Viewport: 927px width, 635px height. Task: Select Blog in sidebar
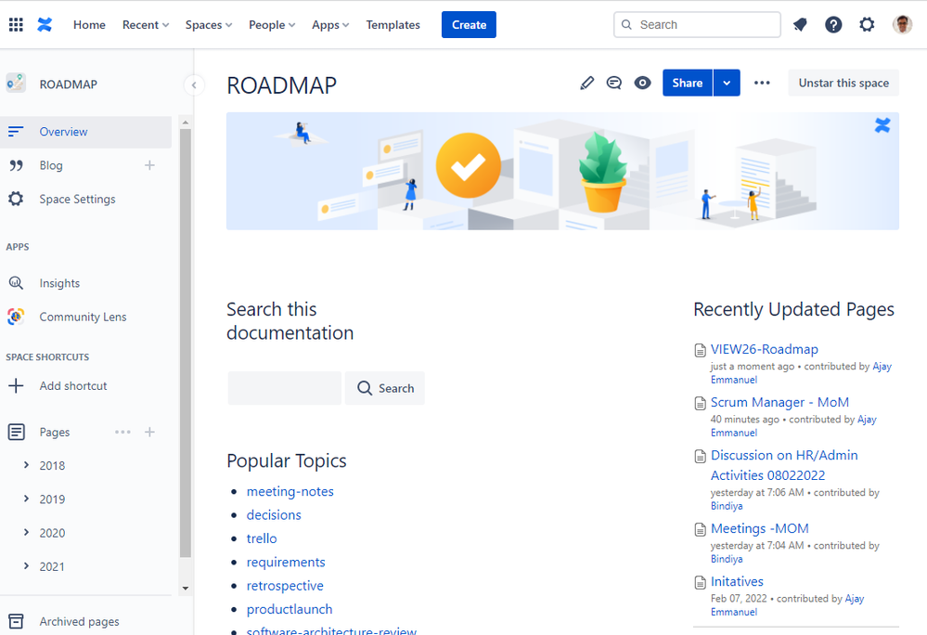(x=51, y=165)
